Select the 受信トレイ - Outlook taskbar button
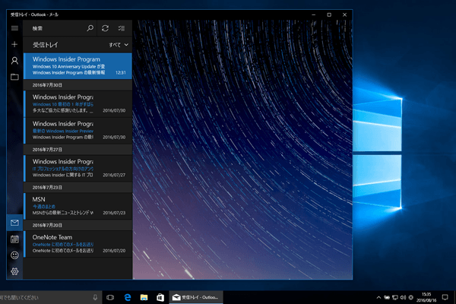Screen dimensions: 456x304 point(196,297)
